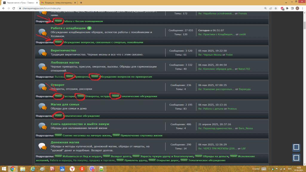The width and height of the screenshot is (306, 172).
Task: Open the Веритничество board
Action: point(63,50)
